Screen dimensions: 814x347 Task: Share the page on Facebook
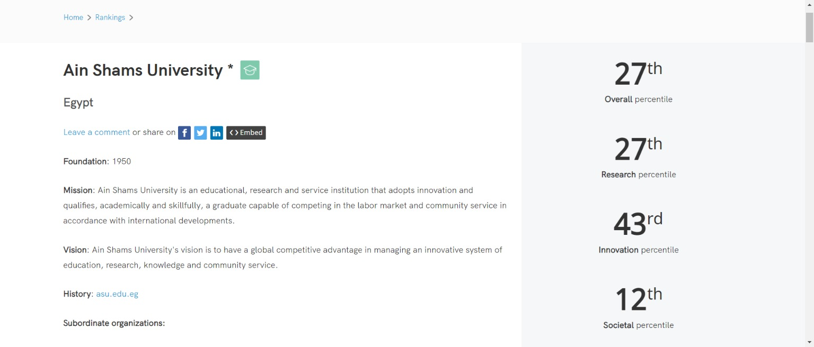coord(184,133)
